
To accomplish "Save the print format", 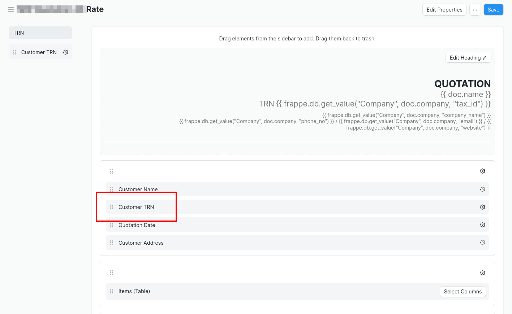I will [x=493, y=9].
